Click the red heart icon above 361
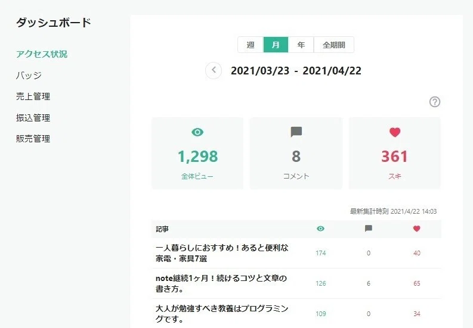Viewport: 473px width, 328px height. [x=395, y=132]
